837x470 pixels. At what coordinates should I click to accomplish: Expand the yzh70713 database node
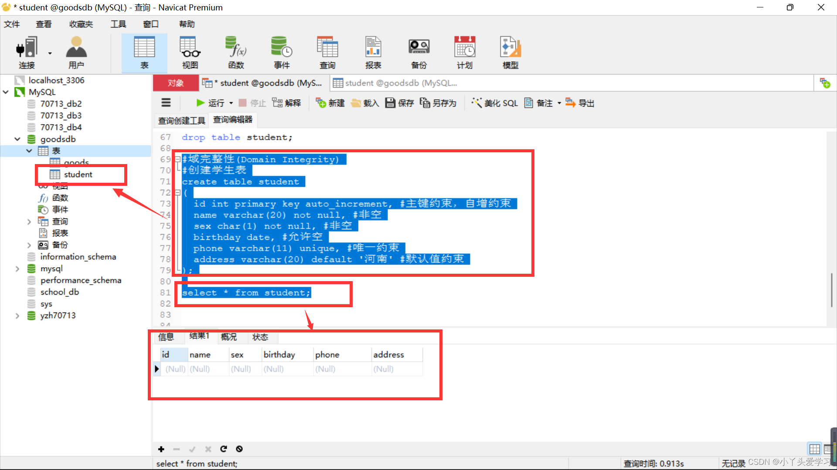(17, 316)
